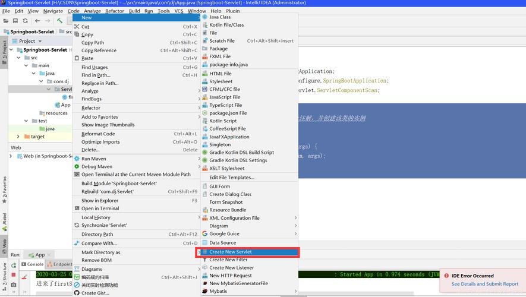Open the Refactor menu

(115, 11)
